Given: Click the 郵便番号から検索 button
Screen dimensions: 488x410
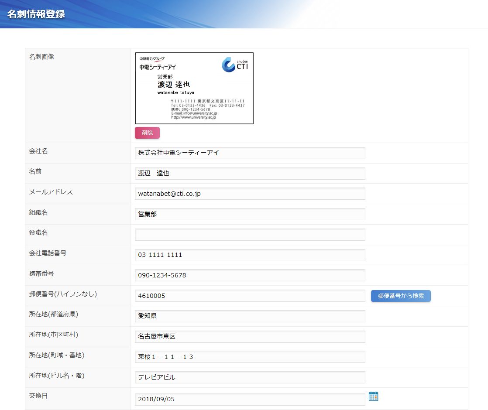Looking at the screenshot, I should tap(401, 296).
